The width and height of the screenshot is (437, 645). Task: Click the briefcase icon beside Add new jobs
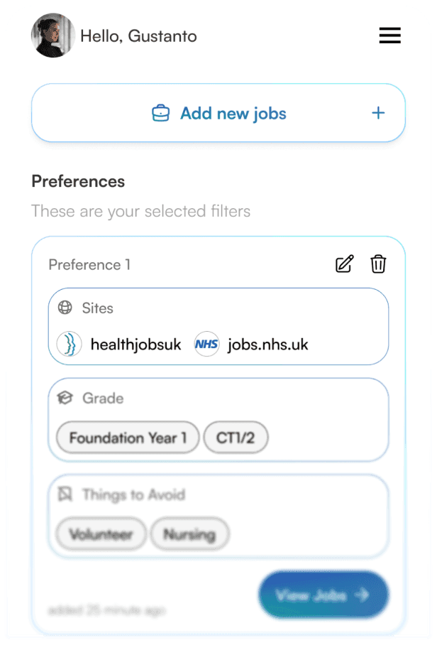pos(161,113)
